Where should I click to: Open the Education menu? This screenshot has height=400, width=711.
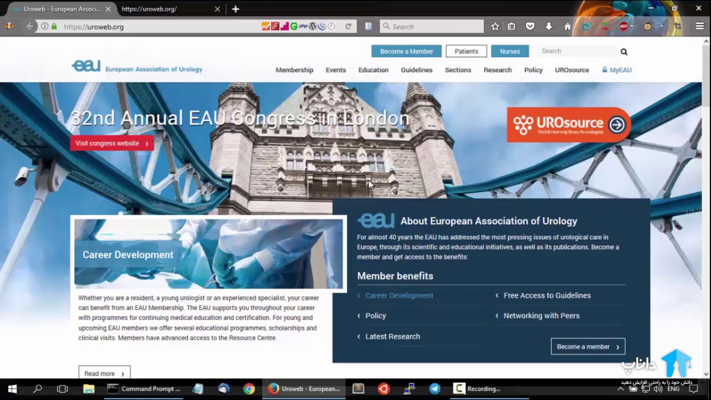(x=373, y=70)
